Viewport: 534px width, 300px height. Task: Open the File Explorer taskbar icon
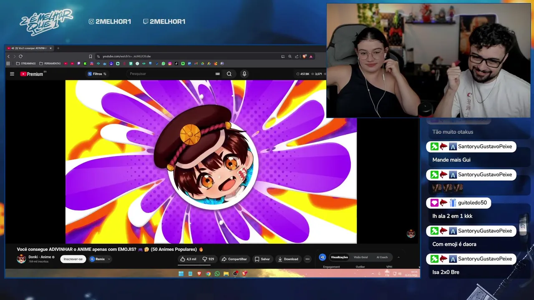click(x=226, y=274)
